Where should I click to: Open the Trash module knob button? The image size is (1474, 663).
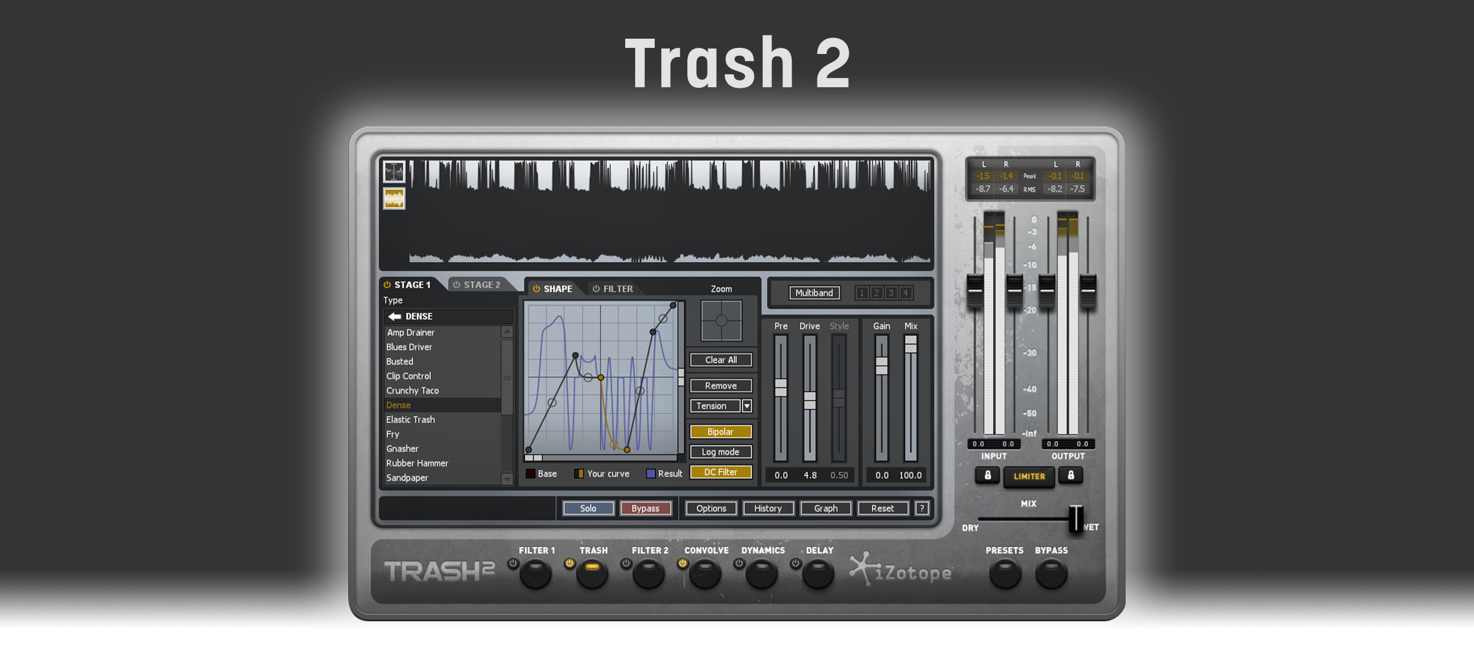pyautogui.click(x=592, y=574)
